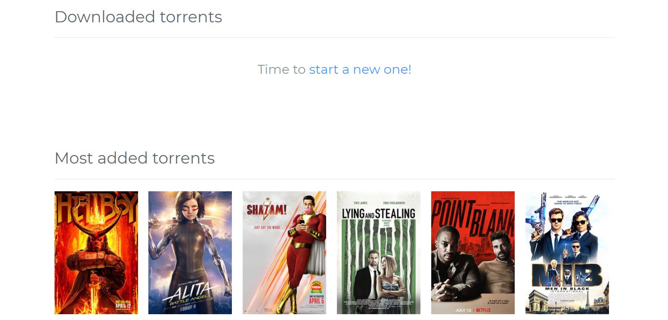Click the "start a new one!" link
668x320 pixels.
360,69
